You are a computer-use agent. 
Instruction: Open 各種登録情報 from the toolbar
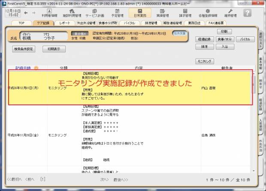click(x=208, y=13)
